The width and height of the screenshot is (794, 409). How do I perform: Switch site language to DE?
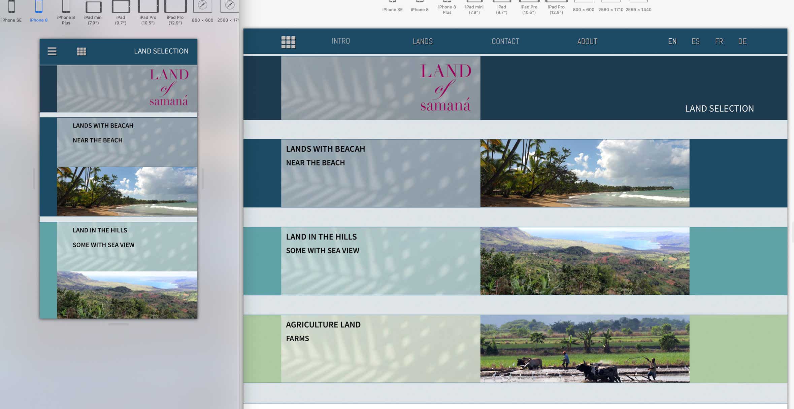(x=742, y=41)
